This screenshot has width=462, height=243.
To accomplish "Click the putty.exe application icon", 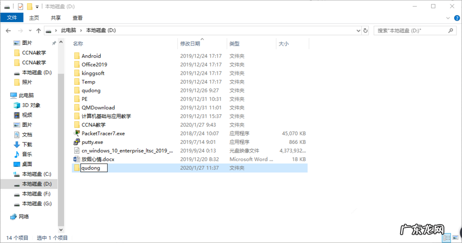I will 77,142.
